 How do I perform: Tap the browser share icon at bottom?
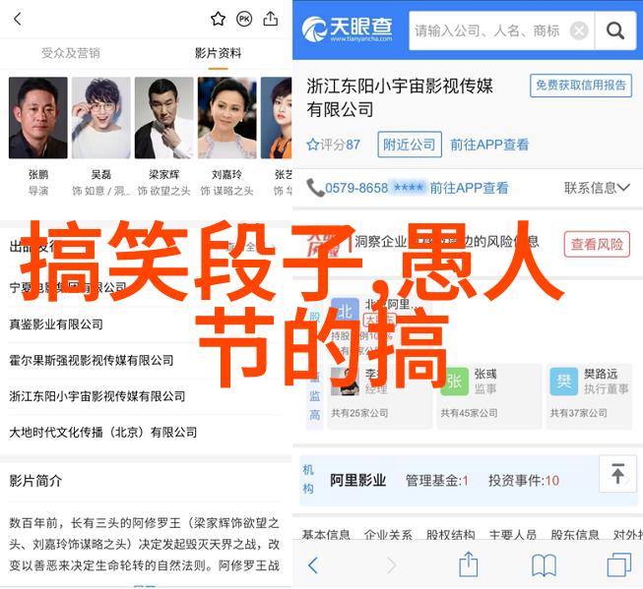point(469,563)
